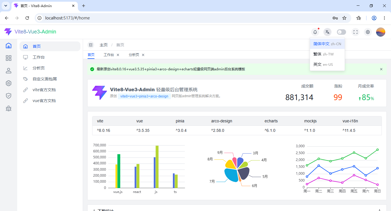Click the green vue.js bar in the chart
This screenshot has height=211, width=391.
point(119,171)
